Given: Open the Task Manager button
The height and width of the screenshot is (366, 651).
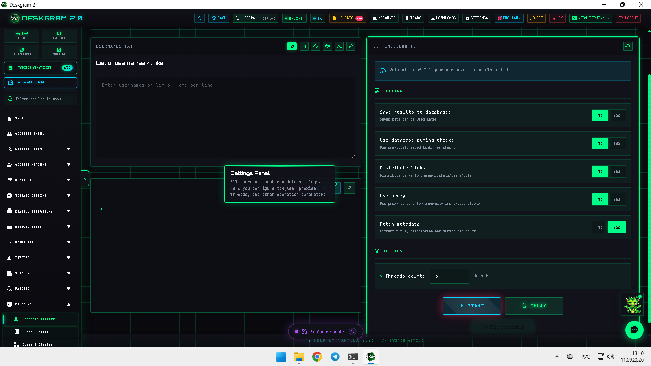Looking at the screenshot, I should (40, 68).
